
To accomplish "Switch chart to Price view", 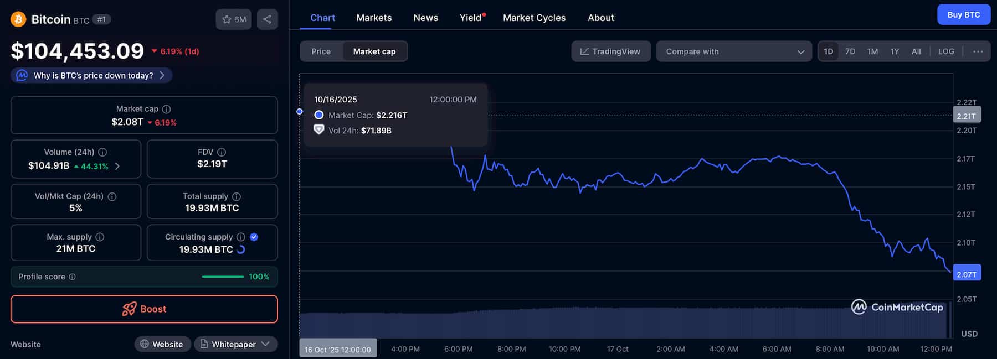I will point(321,51).
